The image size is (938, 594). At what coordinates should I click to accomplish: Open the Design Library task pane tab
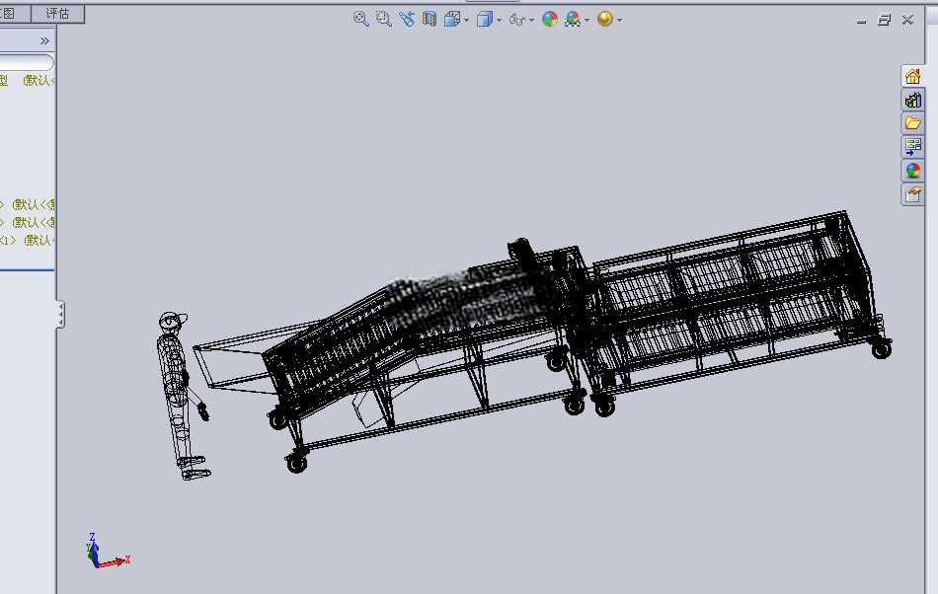tap(913, 100)
